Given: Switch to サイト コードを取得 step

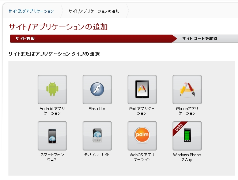Looking at the screenshot, I should tap(200, 39).
